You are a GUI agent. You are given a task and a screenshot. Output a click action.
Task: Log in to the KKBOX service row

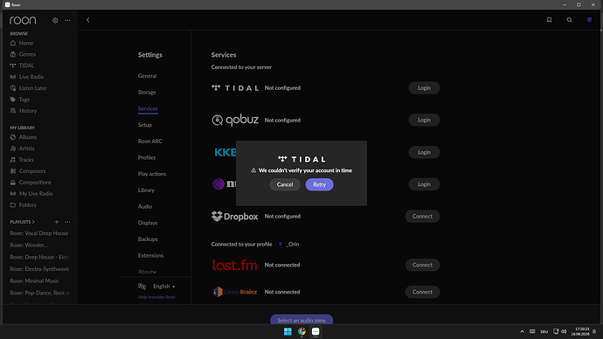pos(424,152)
